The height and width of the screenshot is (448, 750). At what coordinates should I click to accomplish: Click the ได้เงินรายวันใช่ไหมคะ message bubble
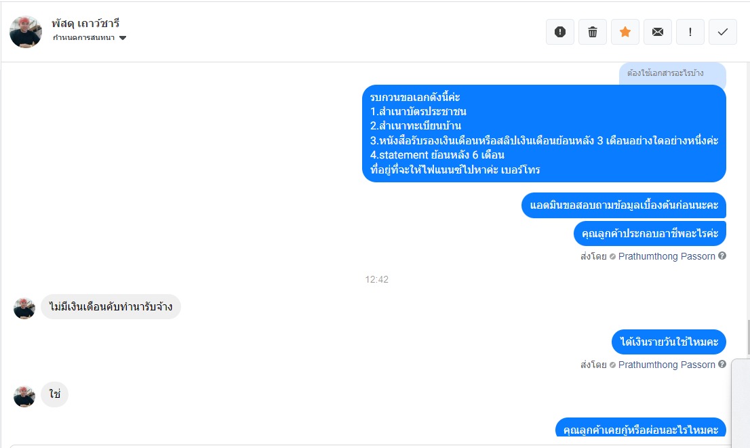pos(669,342)
